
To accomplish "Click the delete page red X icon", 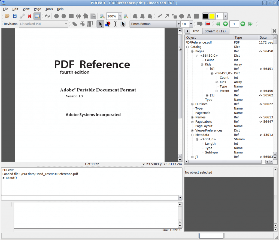I will tap(29, 16).
